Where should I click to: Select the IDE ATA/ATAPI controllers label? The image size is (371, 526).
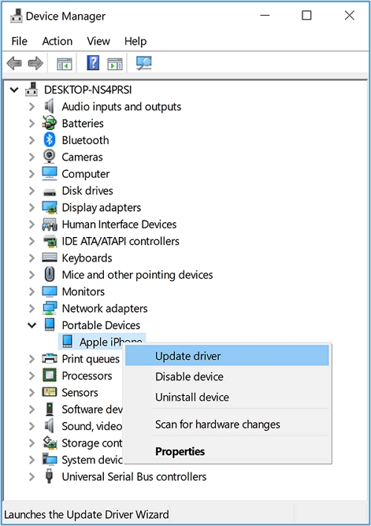pos(120,241)
